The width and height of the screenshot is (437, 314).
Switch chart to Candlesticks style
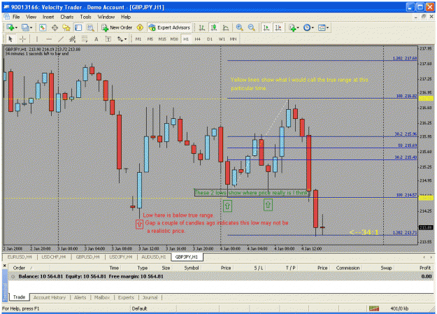tap(214, 27)
